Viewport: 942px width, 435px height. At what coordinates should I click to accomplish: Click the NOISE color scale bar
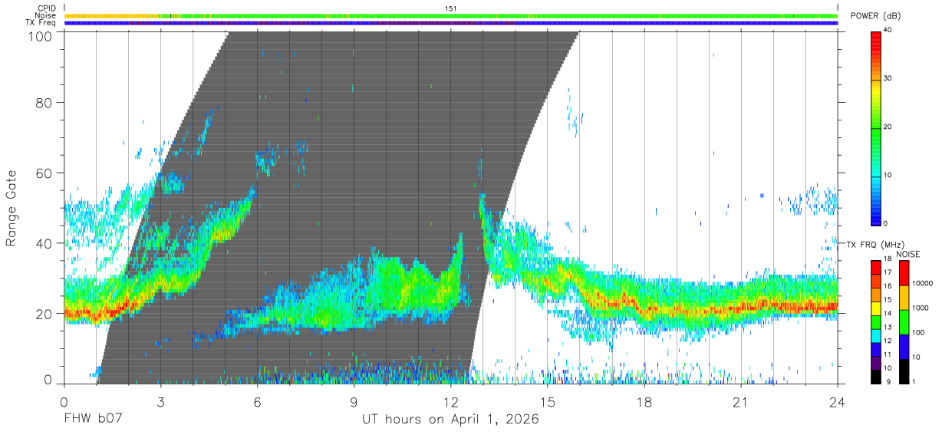click(904, 322)
